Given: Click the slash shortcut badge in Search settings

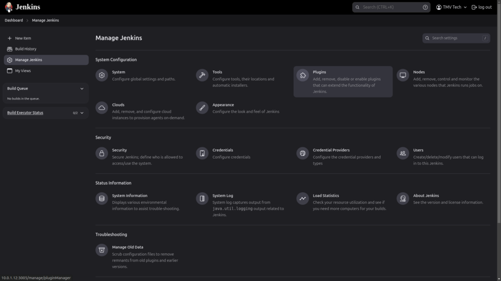Looking at the screenshot, I should 485,38.
